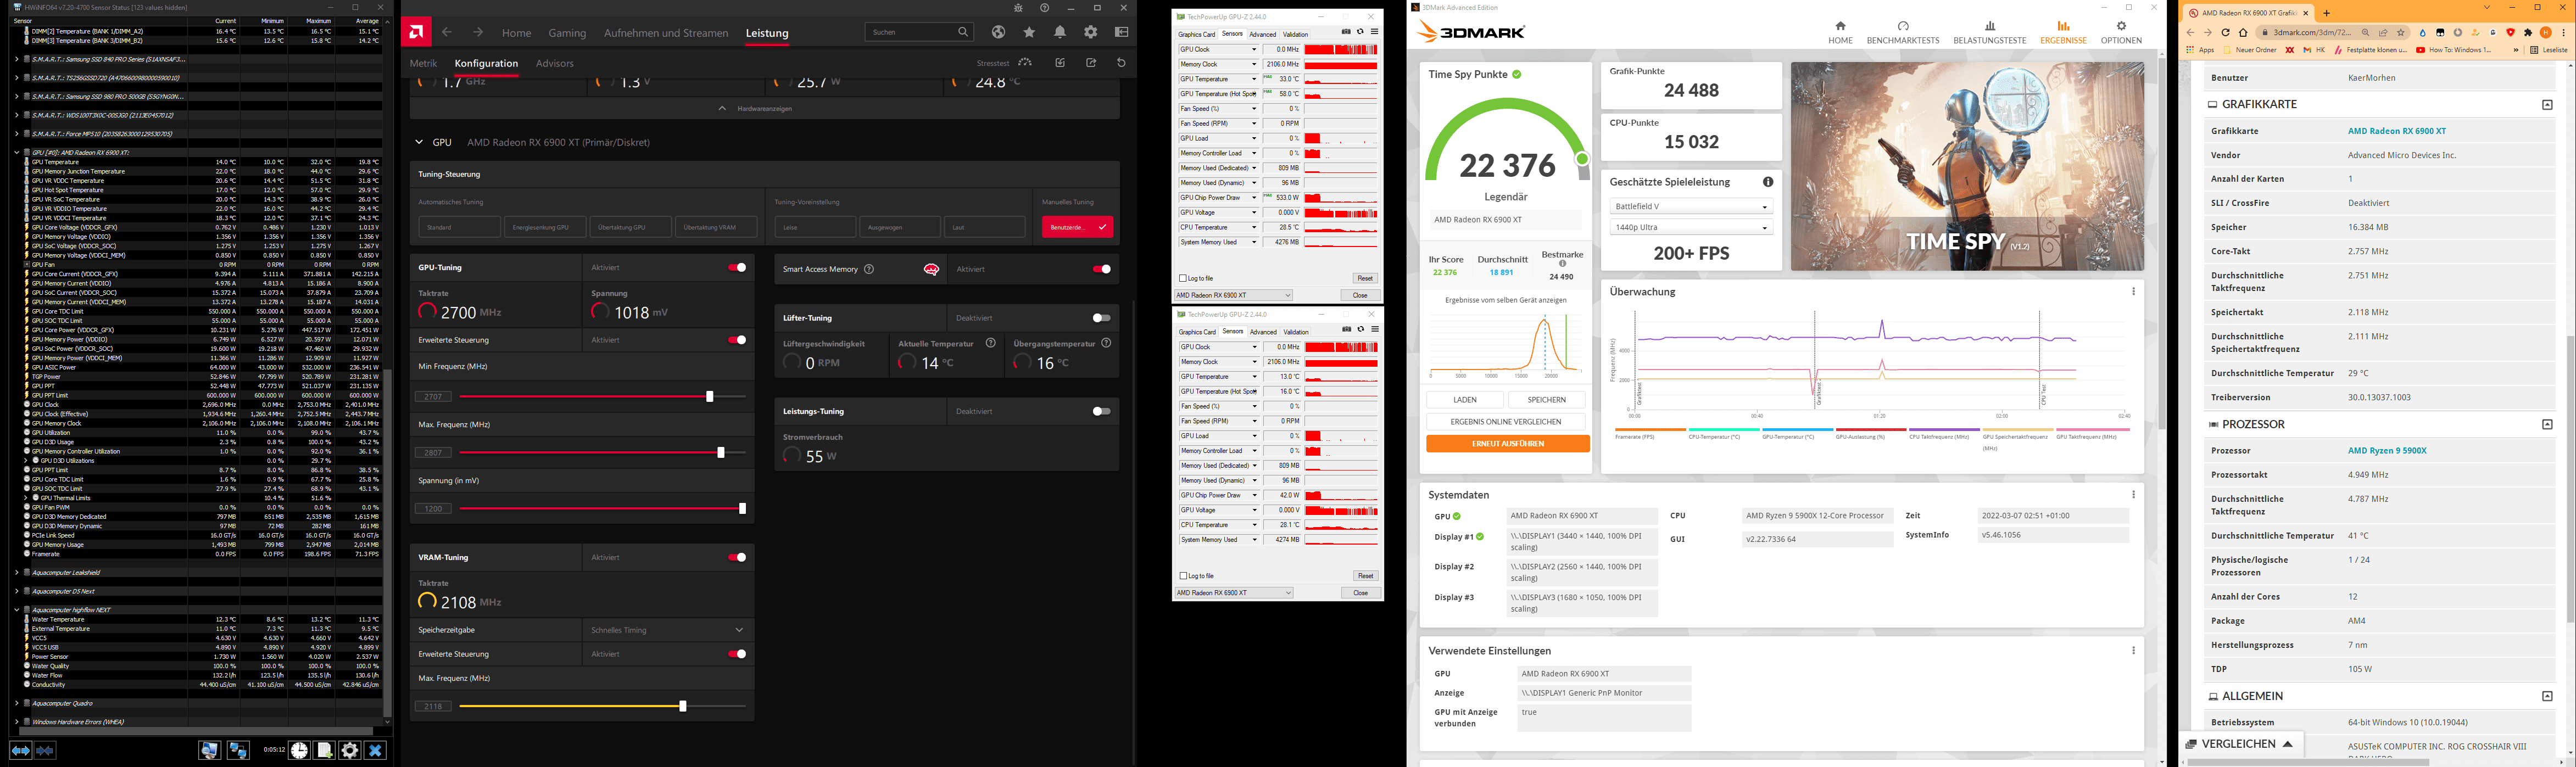
Task: Collapse the GRAFIKKARTE section on 3dmark.com
Action: [x=2547, y=105]
